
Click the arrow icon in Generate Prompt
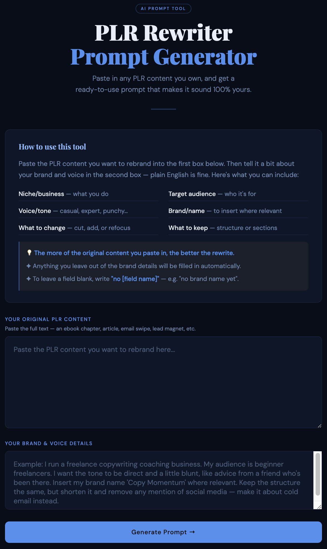(x=192, y=532)
